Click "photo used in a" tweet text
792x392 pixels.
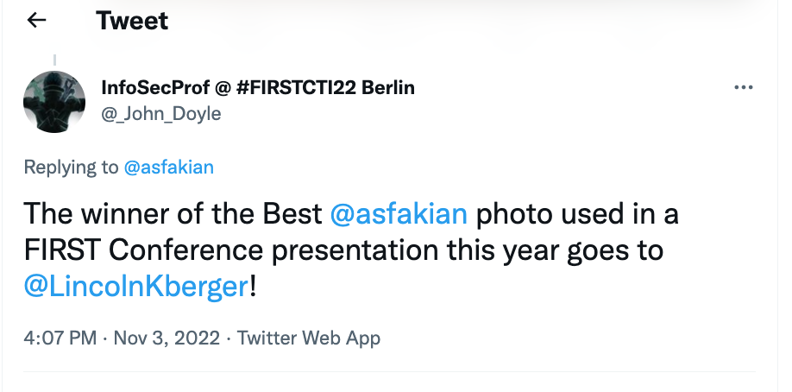[x=570, y=213]
